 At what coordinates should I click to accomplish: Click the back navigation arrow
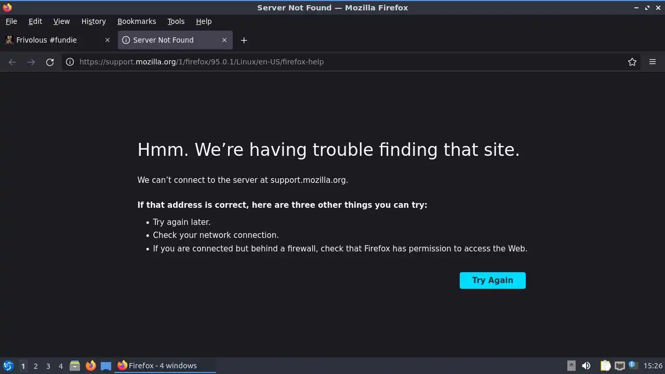[x=12, y=62]
